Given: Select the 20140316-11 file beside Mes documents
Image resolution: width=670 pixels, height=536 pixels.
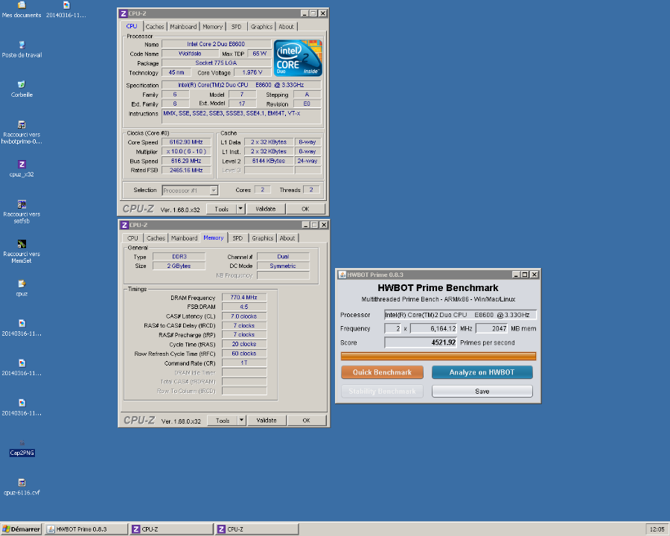Looking at the screenshot, I should tap(66, 10).
